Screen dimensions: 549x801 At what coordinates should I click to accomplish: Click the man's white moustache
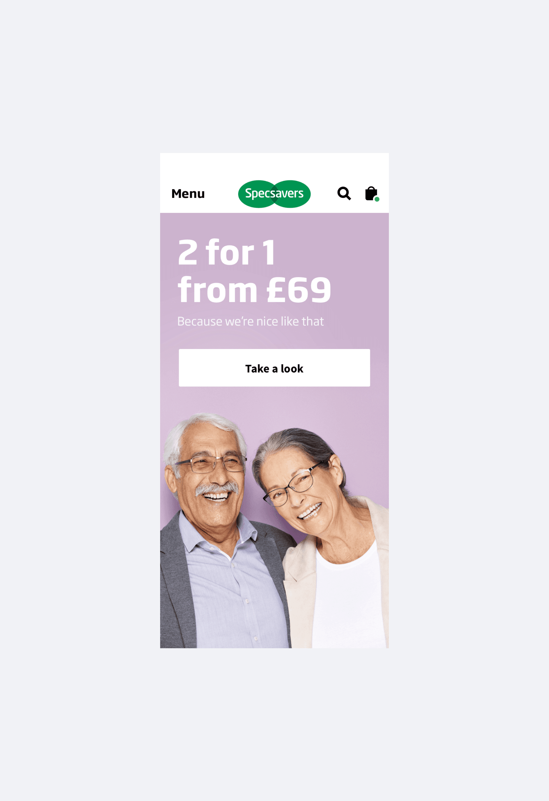pos(217,489)
